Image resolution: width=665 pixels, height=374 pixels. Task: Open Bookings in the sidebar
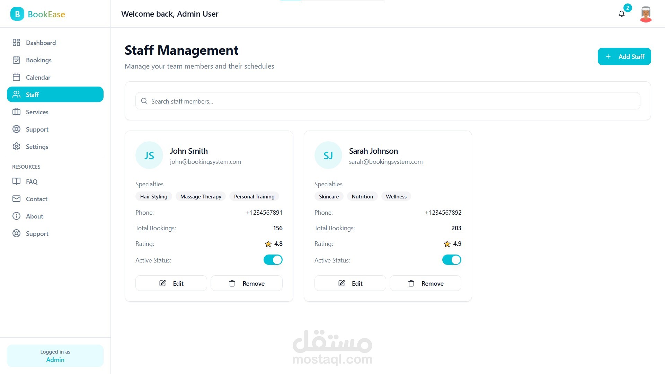38,60
